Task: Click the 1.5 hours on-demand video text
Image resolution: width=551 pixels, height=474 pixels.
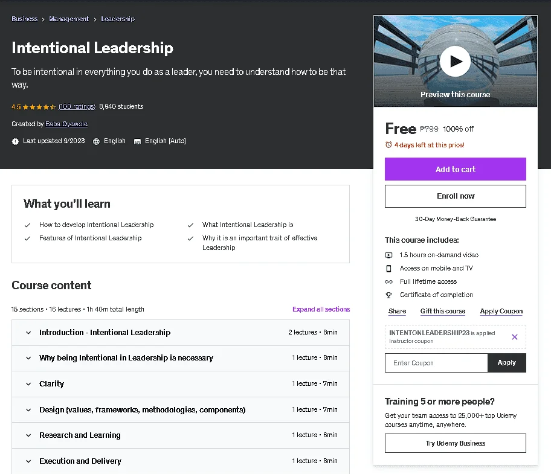Action: click(x=439, y=255)
